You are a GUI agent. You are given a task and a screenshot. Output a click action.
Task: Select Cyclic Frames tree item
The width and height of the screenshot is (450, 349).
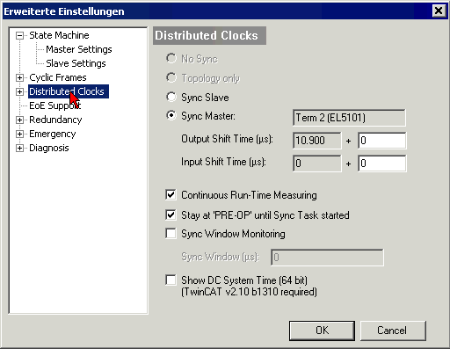point(58,77)
